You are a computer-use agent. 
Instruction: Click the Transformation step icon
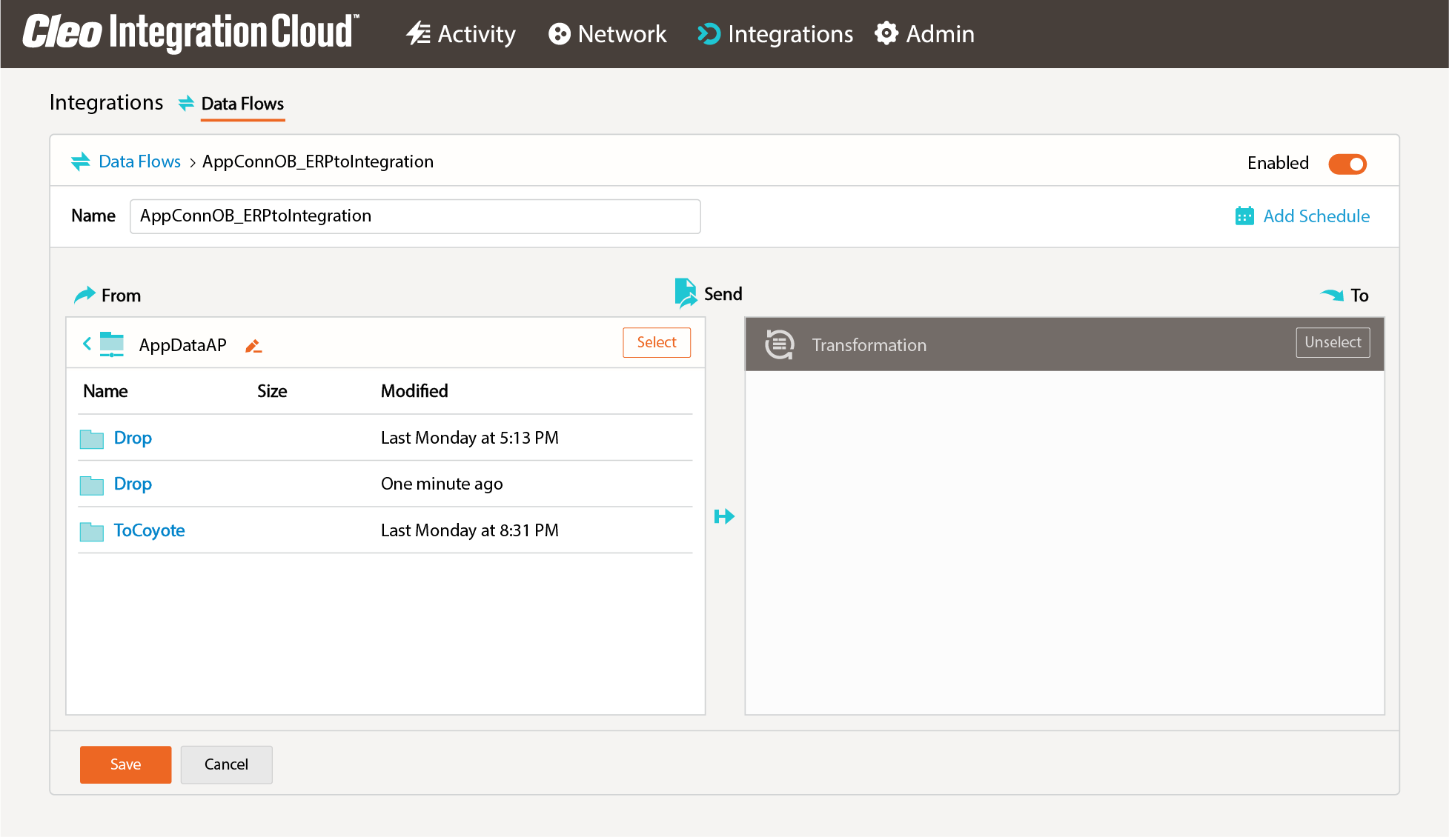pos(779,344)
